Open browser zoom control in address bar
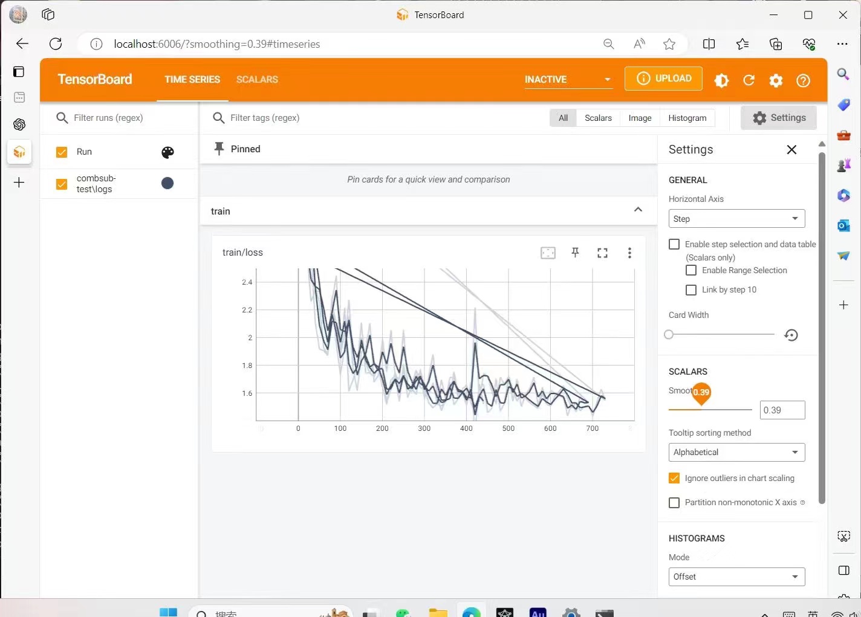 coord(609,44)
